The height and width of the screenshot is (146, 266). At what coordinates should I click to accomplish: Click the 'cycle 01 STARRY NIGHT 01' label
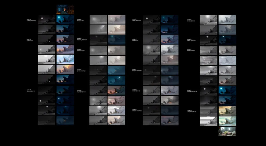31,20
